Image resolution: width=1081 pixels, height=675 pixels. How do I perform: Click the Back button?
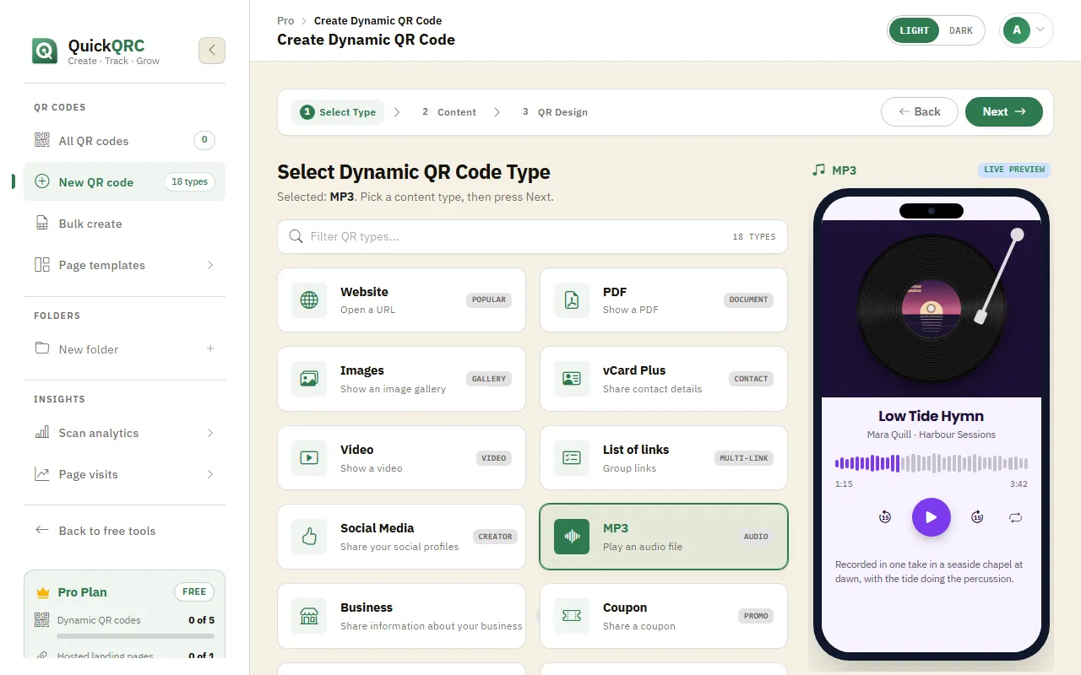pyautogui.click(x=920, y=111)
